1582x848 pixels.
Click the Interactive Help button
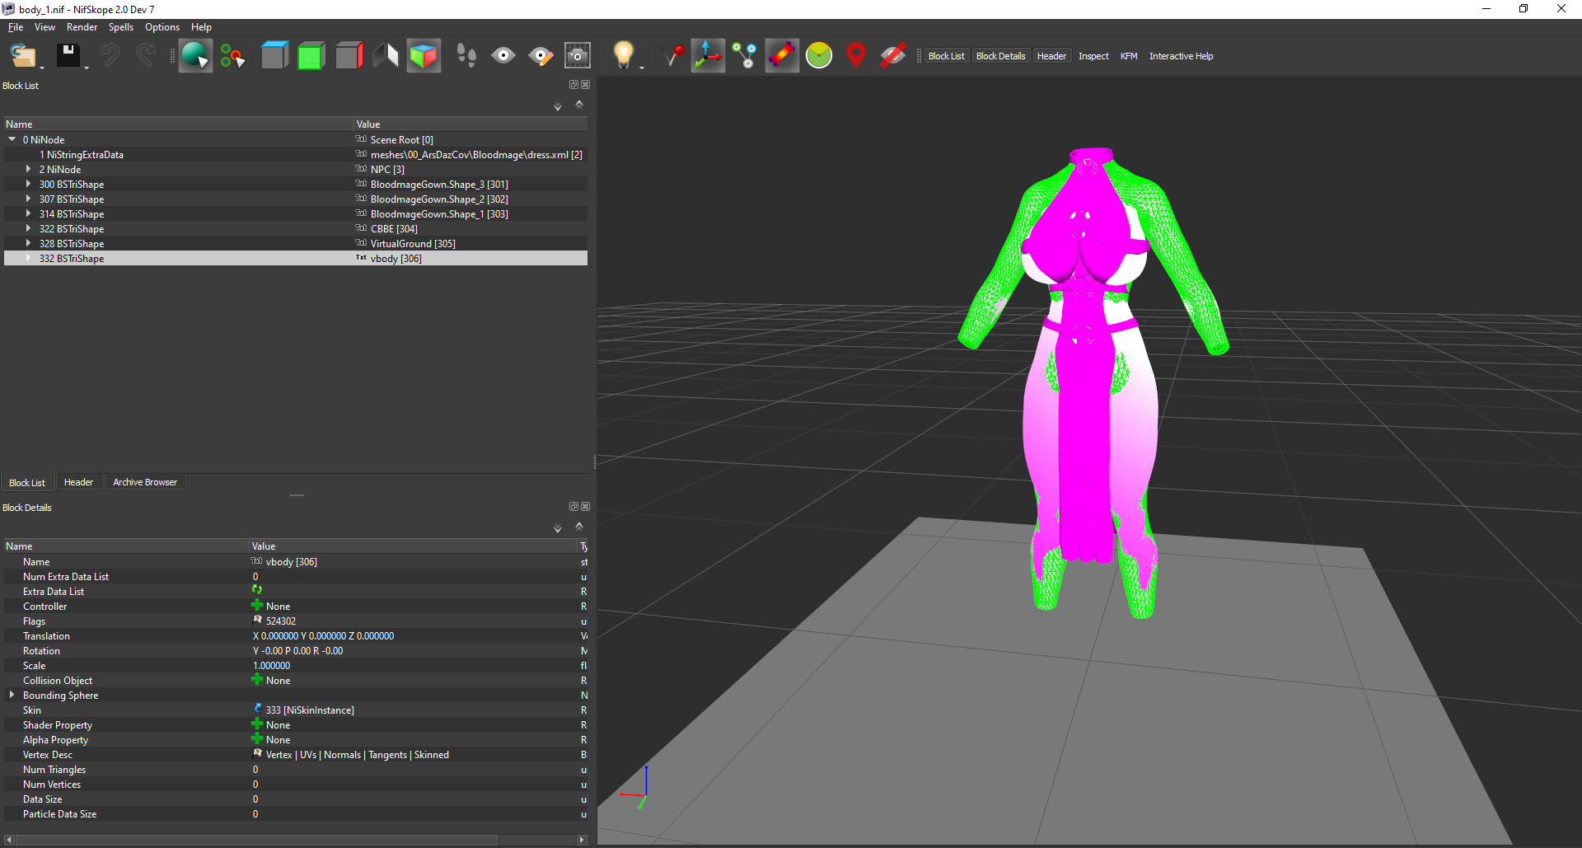click(x=1181, y=56)
